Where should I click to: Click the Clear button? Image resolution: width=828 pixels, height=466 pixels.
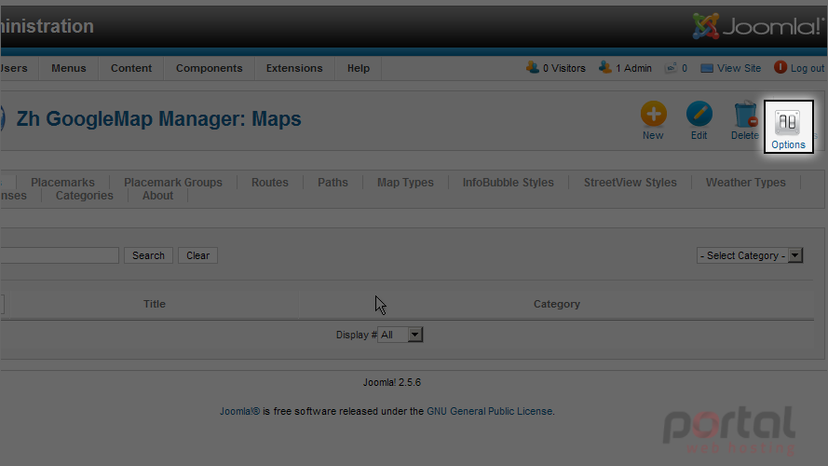[x=198, y=255]
